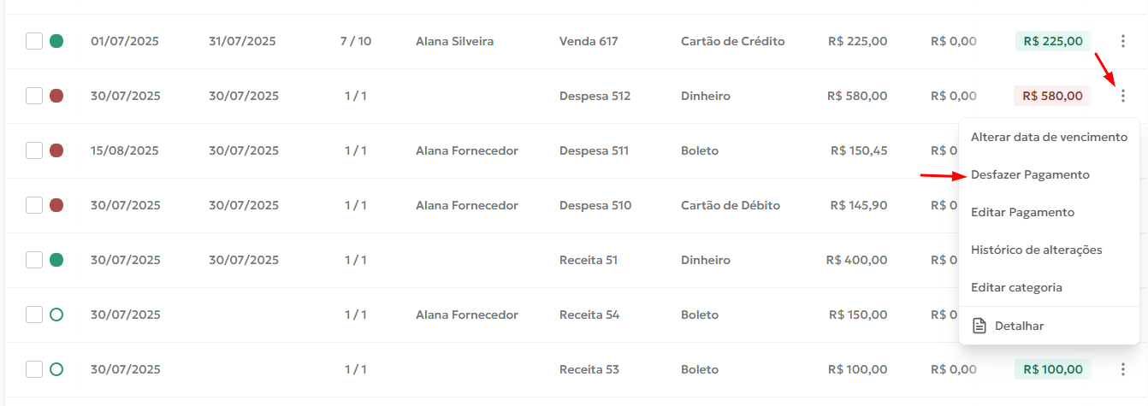The width and height of the screenshot is (1148, 406).
Task: Click the green R$ 100,00 value badge
Action: click(1052, 369)
